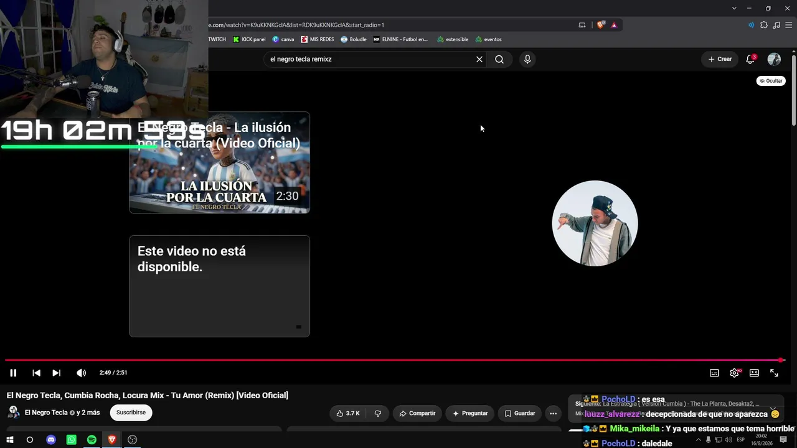Open the MIS REDES bookmark

tap(318, 39)
